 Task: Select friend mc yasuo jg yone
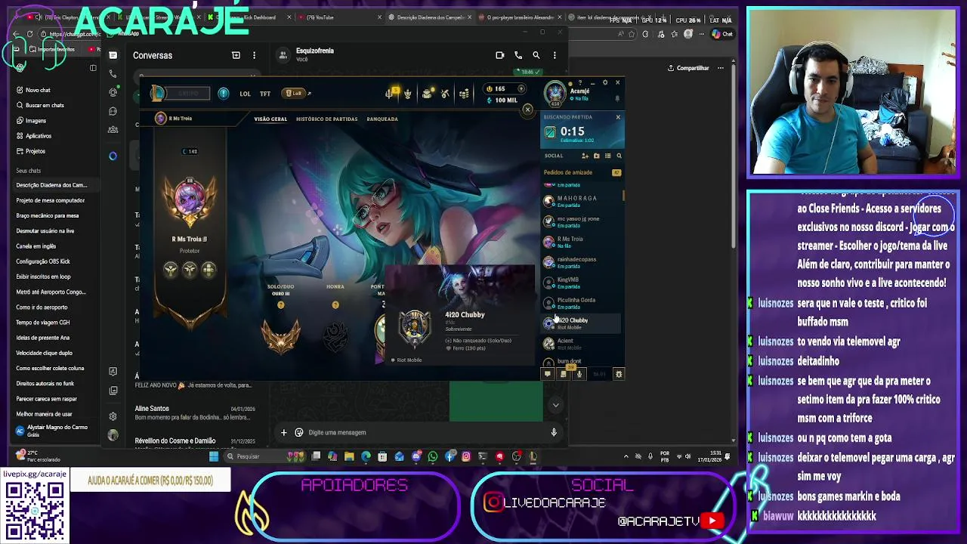pos(582,221)
